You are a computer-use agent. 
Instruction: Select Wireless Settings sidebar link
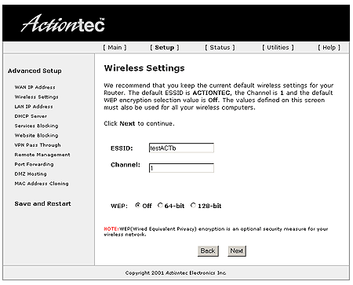pyautogui.click(x=36, y=97)
